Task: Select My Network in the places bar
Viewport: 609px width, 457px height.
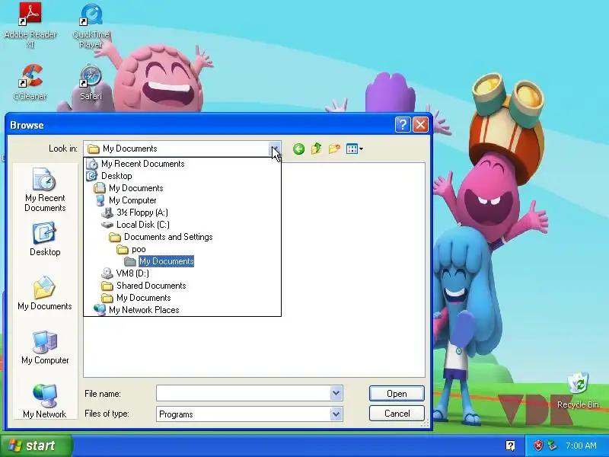Action: (45, 401)
